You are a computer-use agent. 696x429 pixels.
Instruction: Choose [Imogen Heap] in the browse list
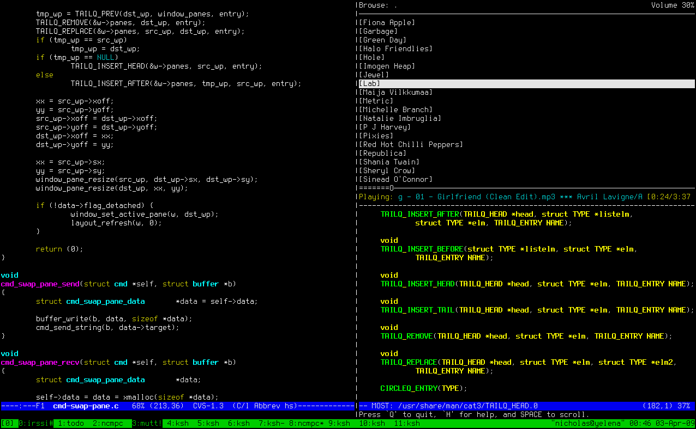[387, 66]
